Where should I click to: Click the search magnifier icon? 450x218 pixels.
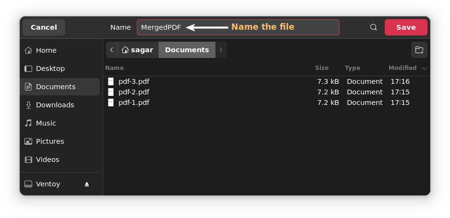(x=374, y=27)
